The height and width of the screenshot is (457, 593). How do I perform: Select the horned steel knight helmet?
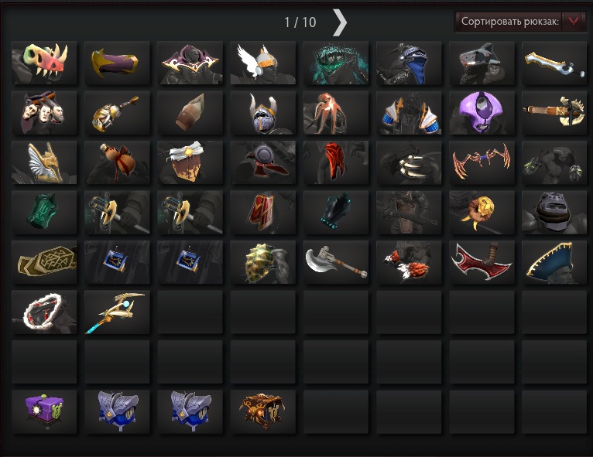click(263, 113)
